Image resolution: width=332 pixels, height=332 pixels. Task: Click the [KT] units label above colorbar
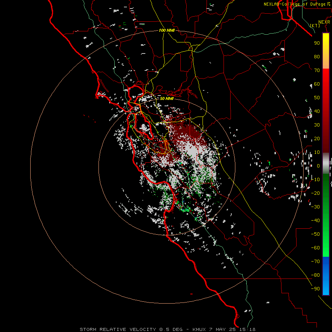[315, 25]
